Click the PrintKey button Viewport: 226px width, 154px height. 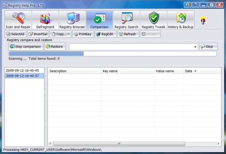tap(83, 34)
